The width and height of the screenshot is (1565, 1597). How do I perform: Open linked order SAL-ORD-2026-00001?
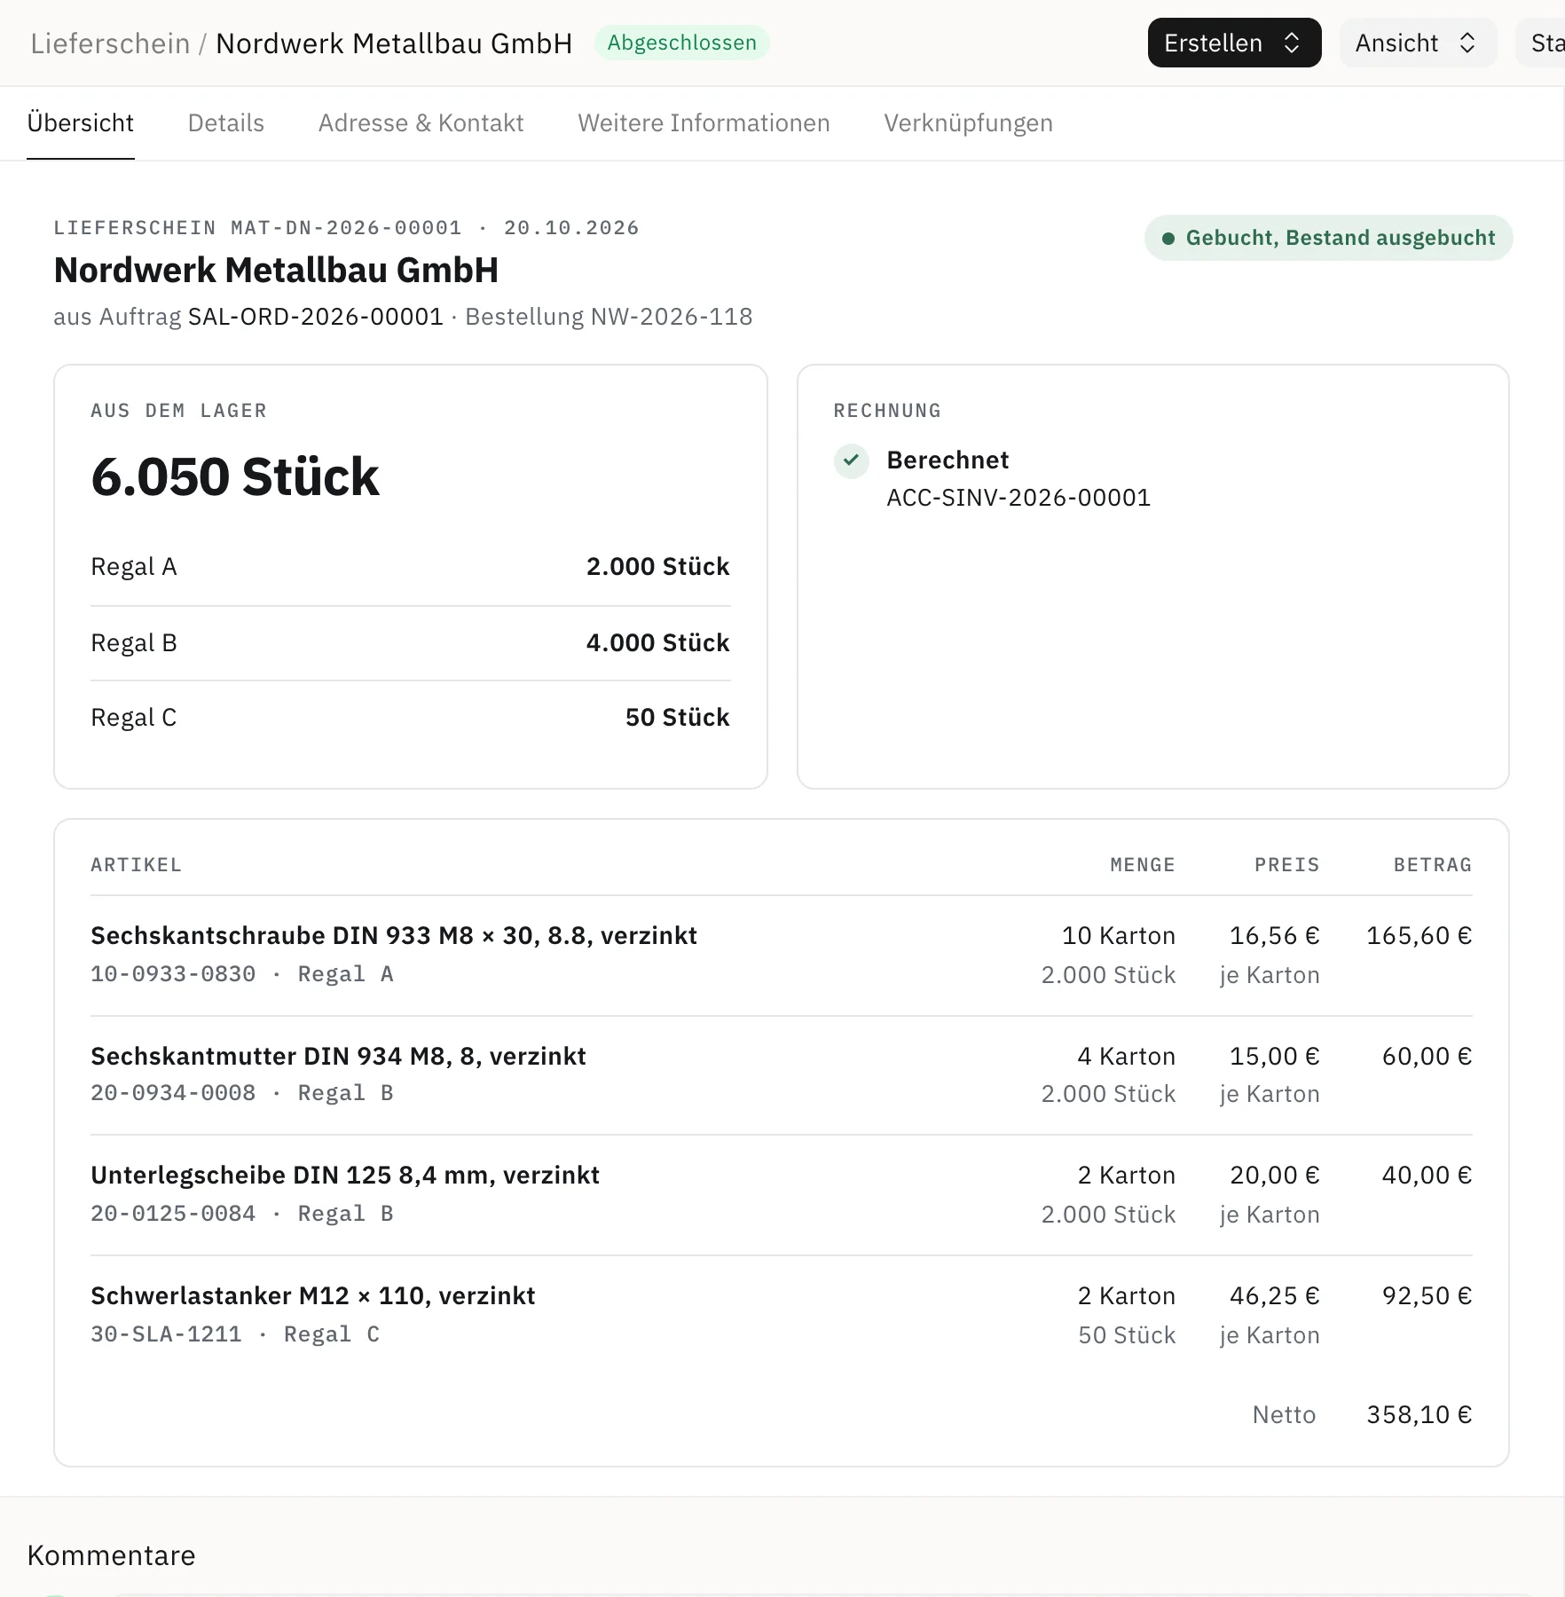click(315, 317)
